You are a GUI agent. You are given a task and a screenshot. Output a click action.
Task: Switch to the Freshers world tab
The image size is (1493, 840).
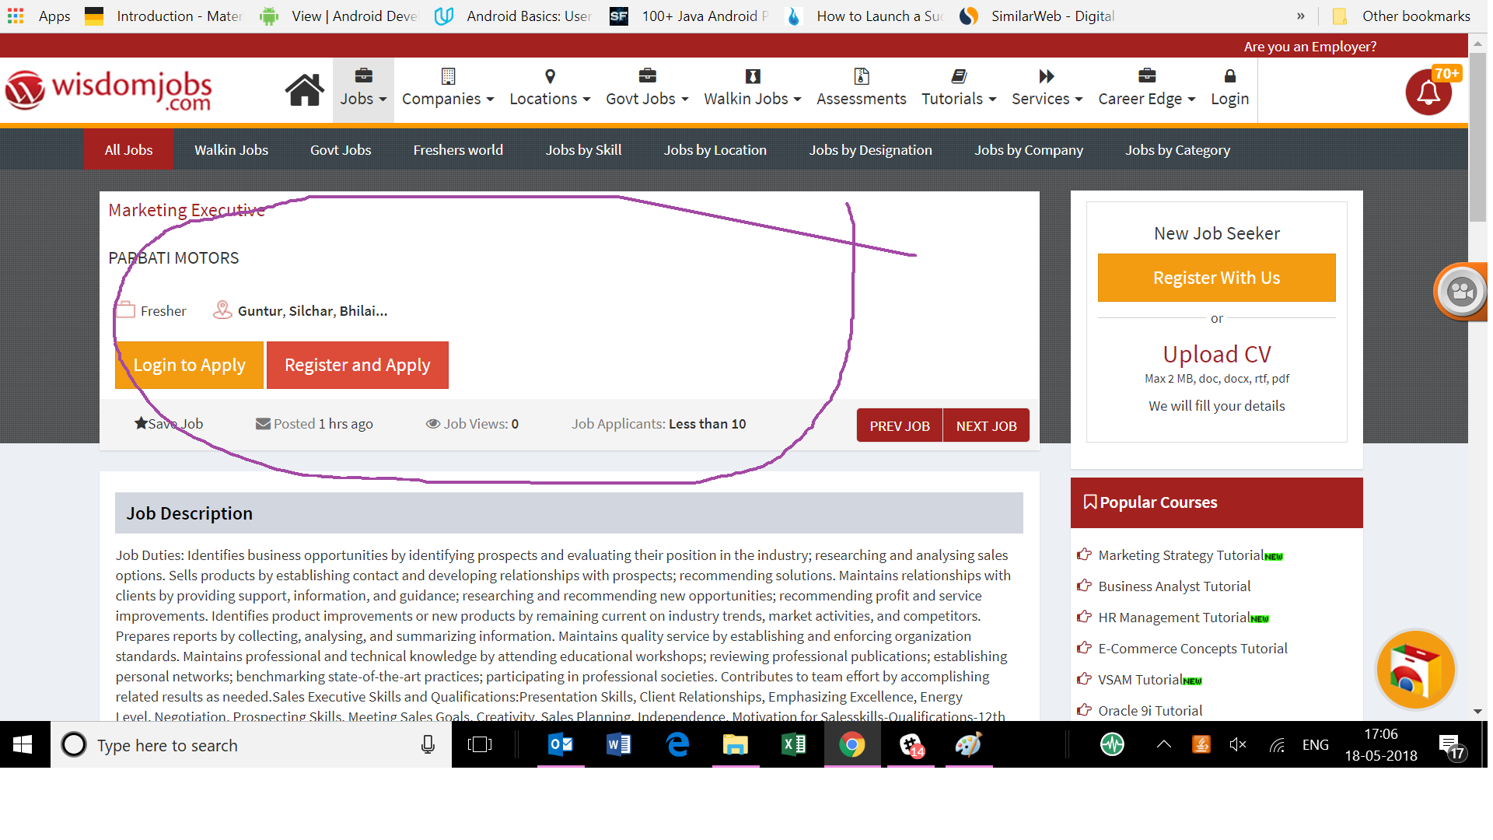click(458, 150)
